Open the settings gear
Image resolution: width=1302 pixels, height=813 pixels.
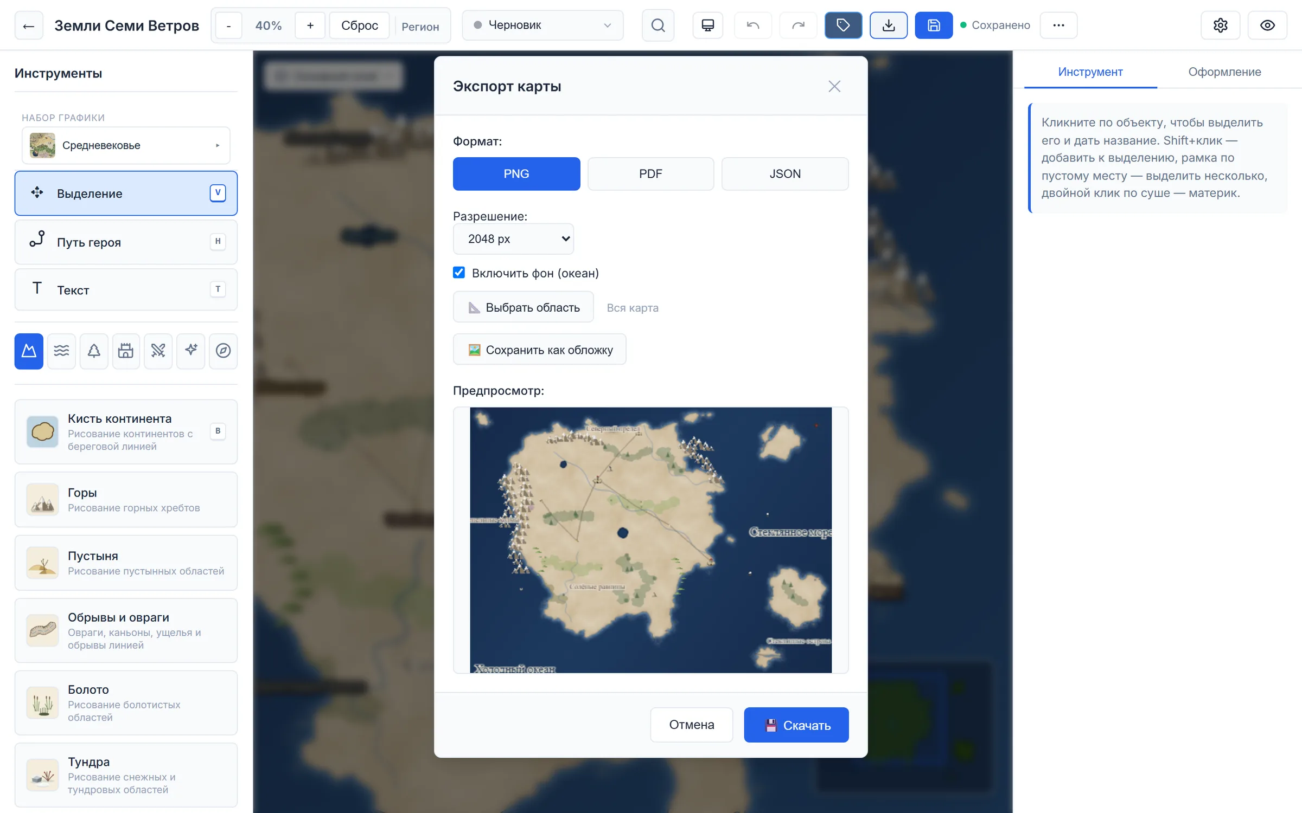click(1221, 25)
